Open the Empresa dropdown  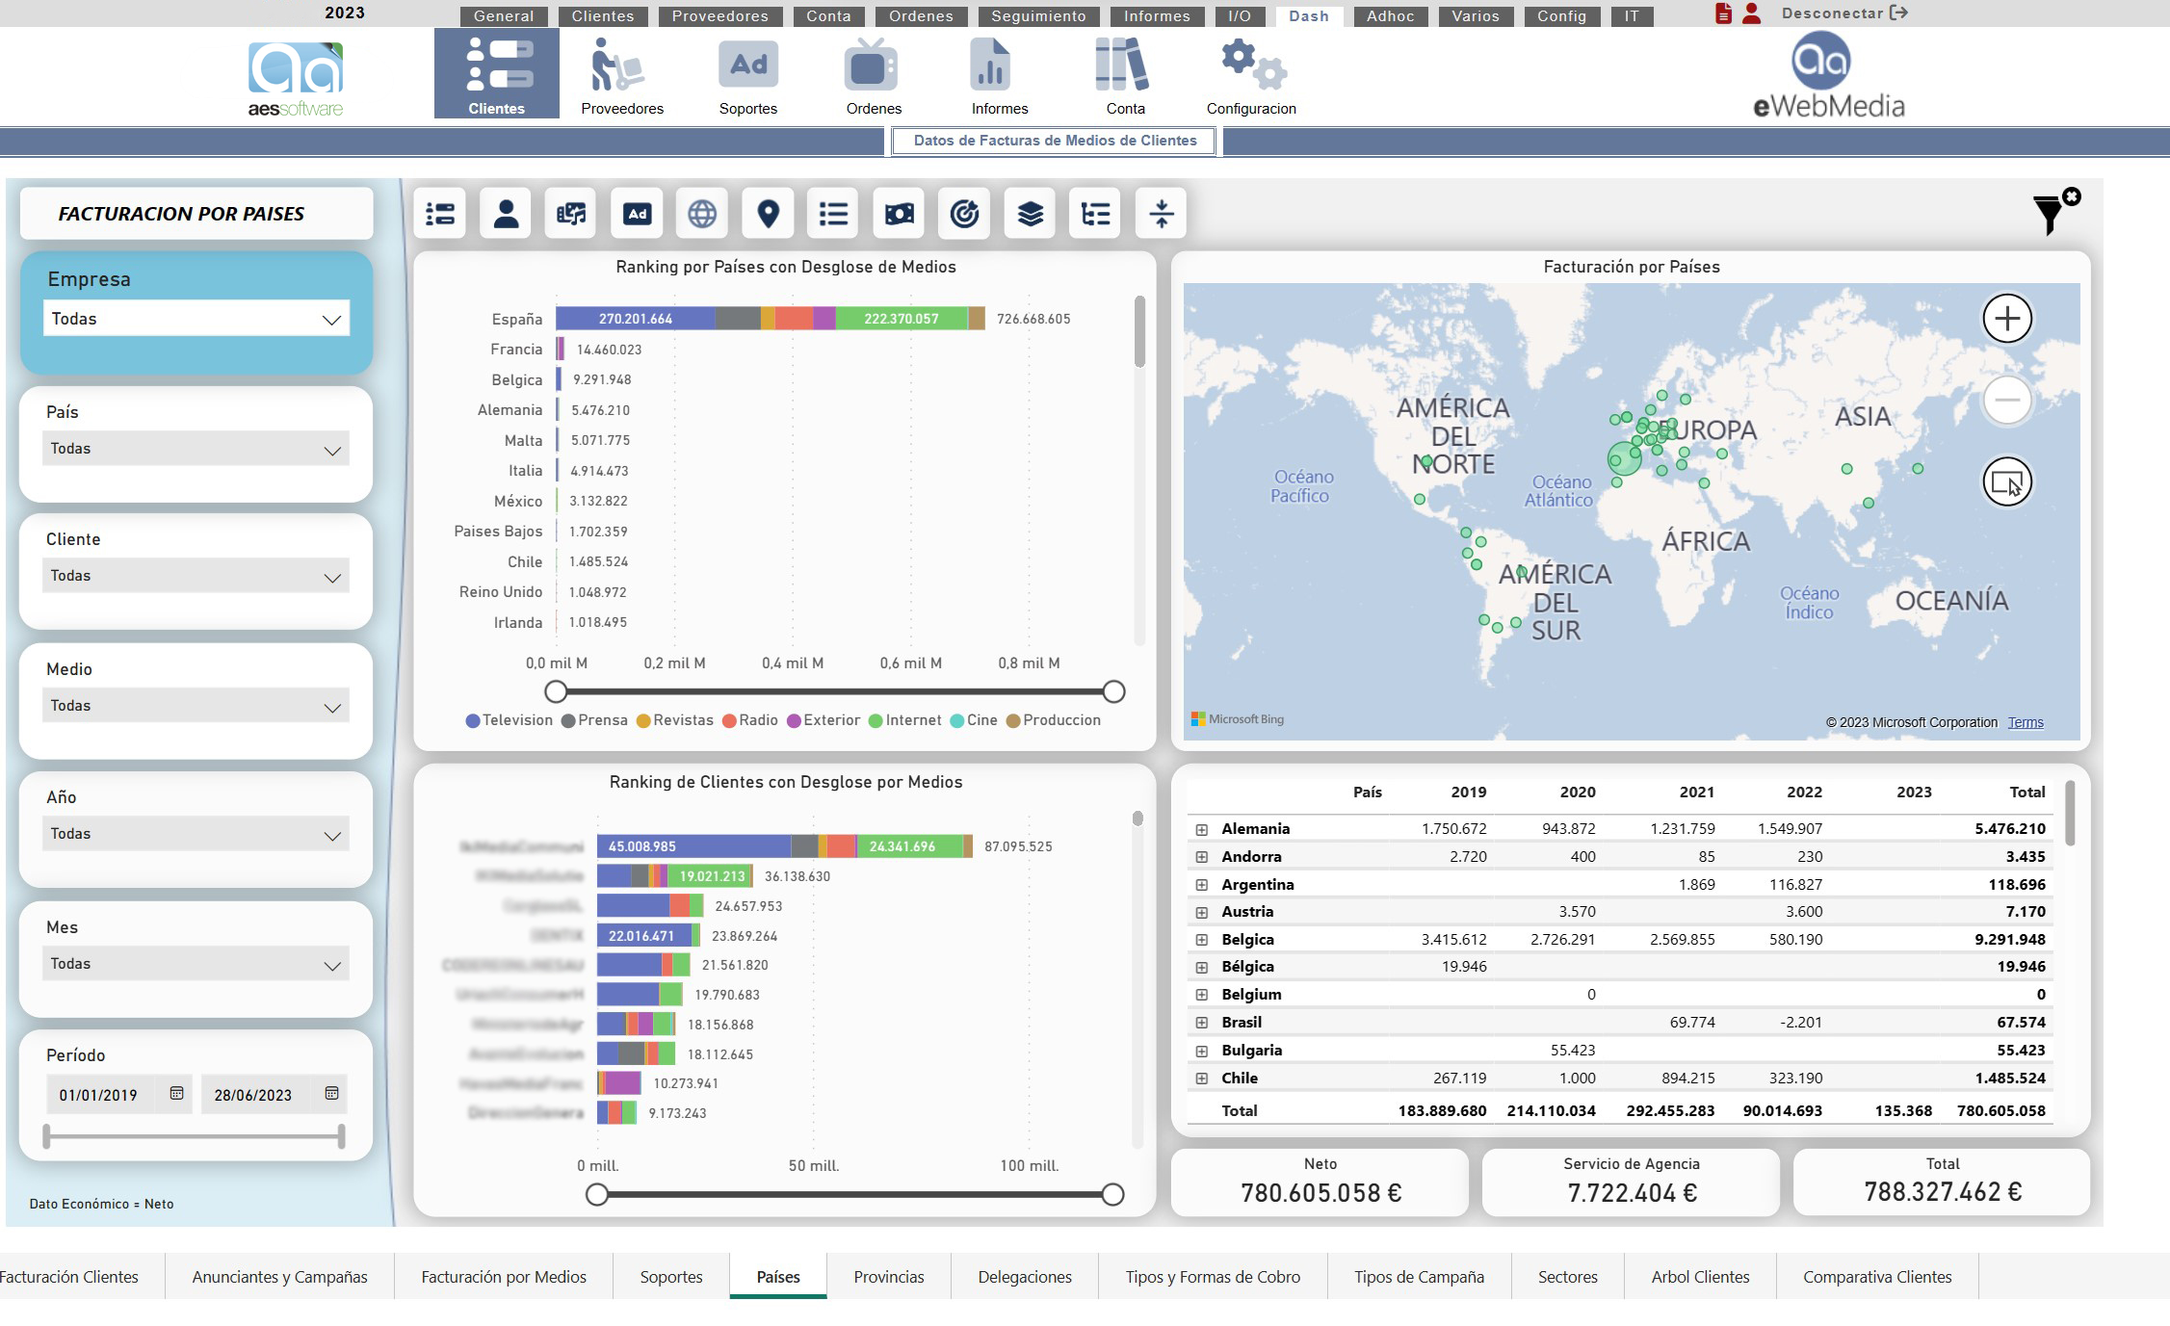pos(196,319)
